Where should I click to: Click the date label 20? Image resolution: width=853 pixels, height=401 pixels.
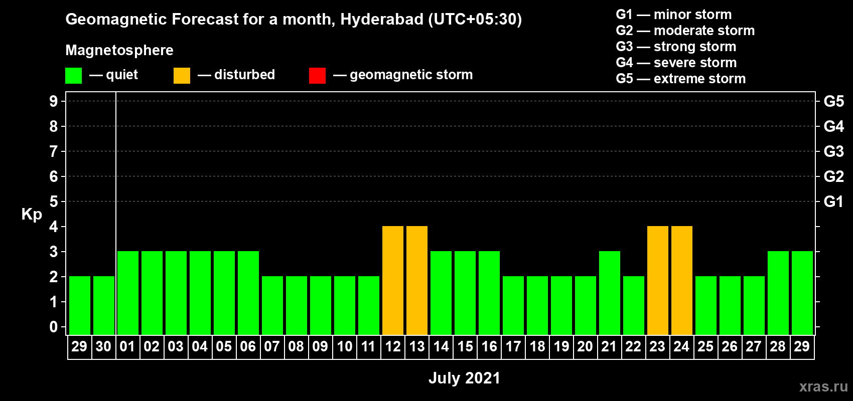pyautogui.click(x=585, y=347)
